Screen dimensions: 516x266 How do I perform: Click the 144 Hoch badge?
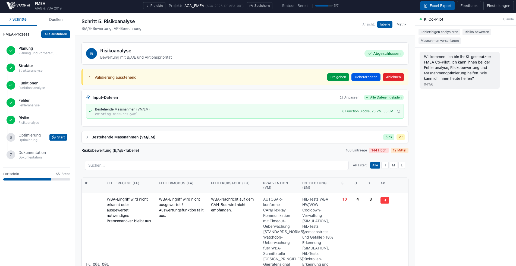click(x=379, y=150)
